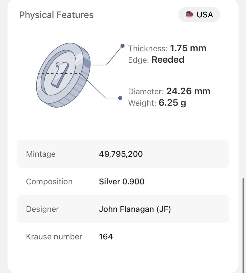Viewport: 246px width, 273px height.
Task: Click the USA flag icon
Action: [x=189, y=15]
